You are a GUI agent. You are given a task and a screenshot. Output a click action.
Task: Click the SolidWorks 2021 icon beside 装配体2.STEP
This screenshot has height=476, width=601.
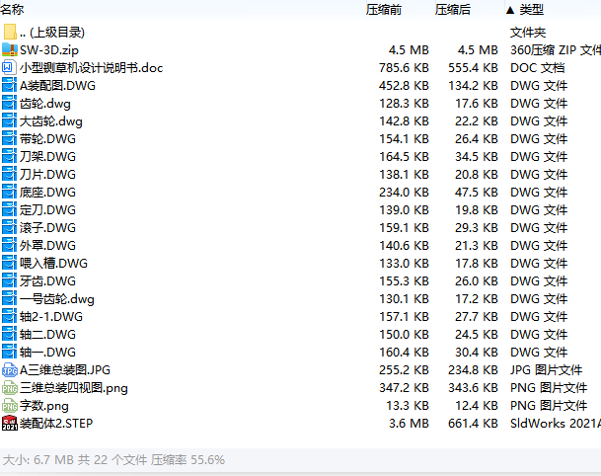pos(10,423)
